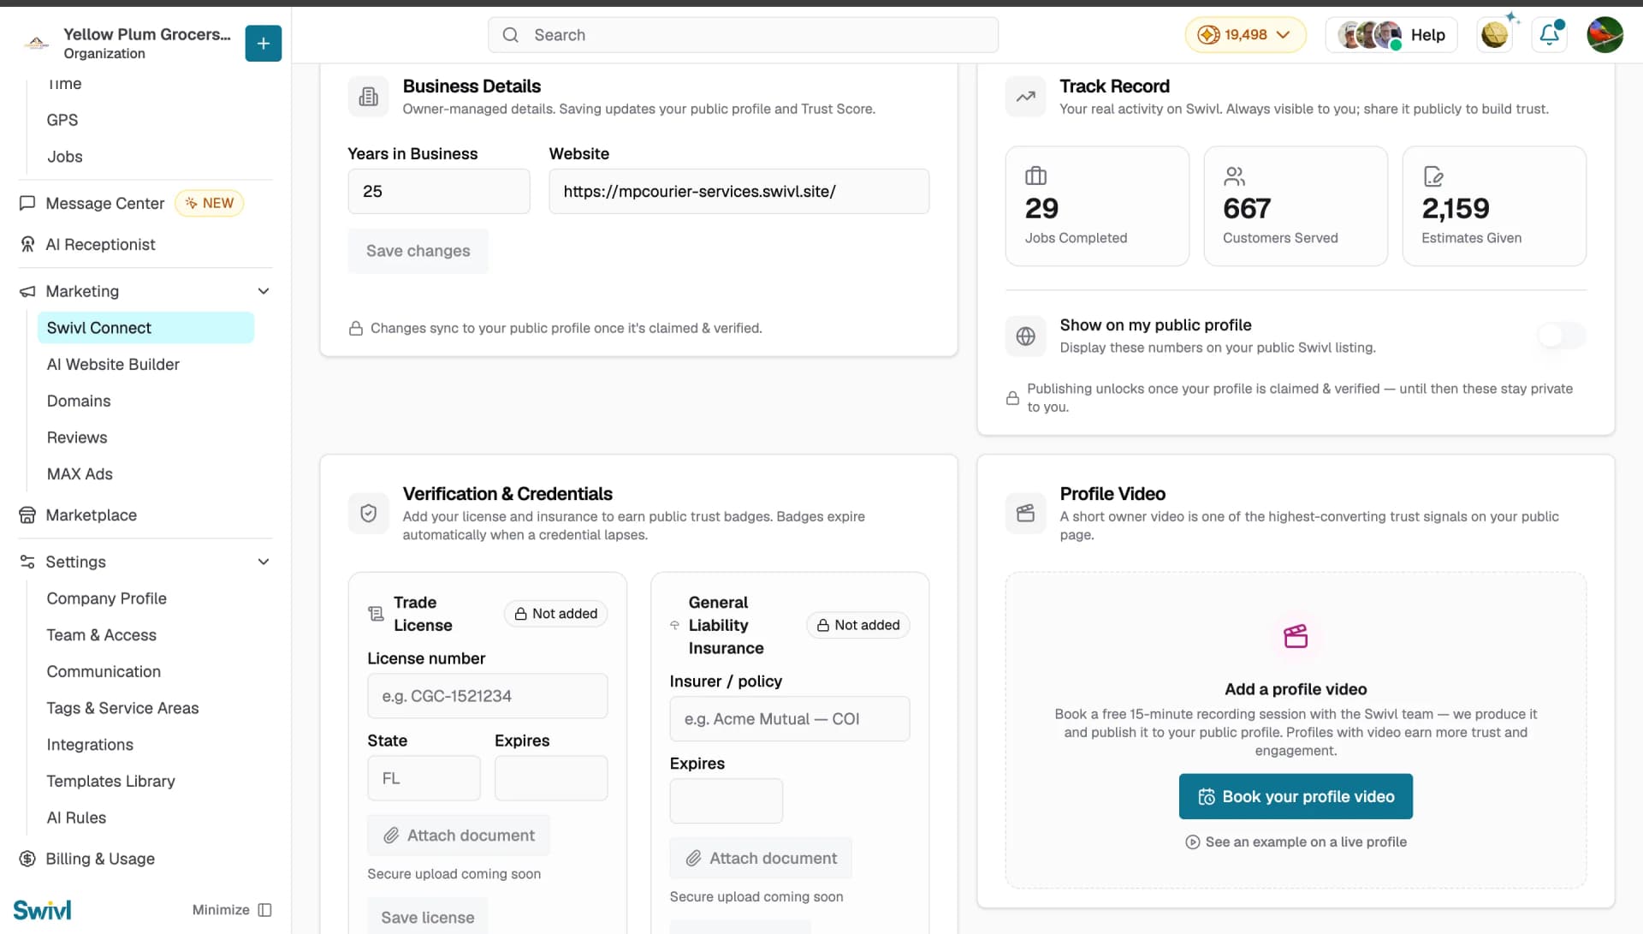Screen dimensions: 1643x934
Task: Click the Save license button
Action: 427,917
